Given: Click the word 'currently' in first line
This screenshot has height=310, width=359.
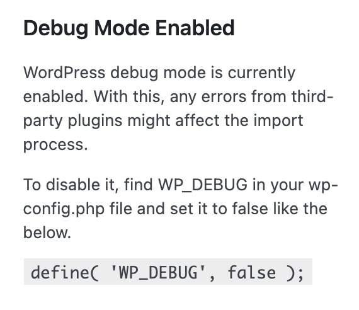Looking at the screenshot, I should click(261, 74).
